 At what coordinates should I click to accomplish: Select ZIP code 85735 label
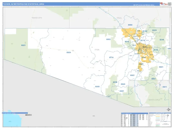click(x=111, y=57)
